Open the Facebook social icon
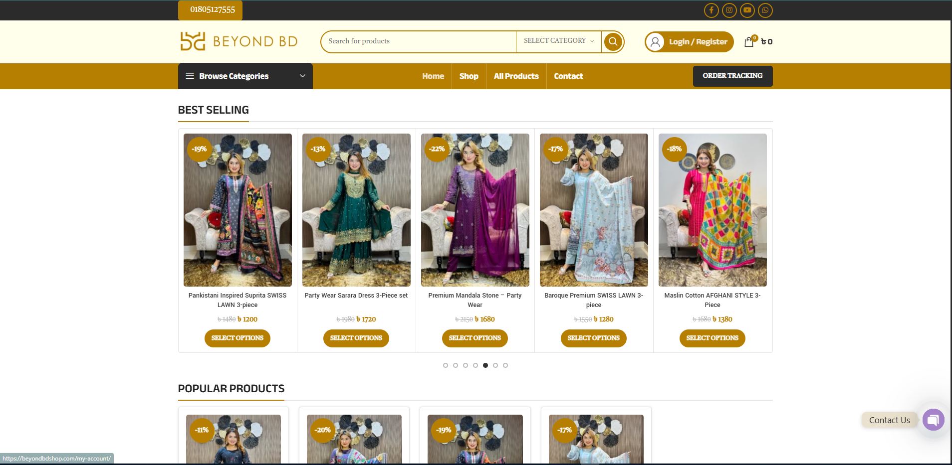Viewport: 952px width, 465px height. tap(711, 10)
